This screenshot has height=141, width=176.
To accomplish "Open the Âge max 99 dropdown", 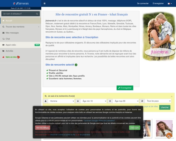I will point(126,101).
